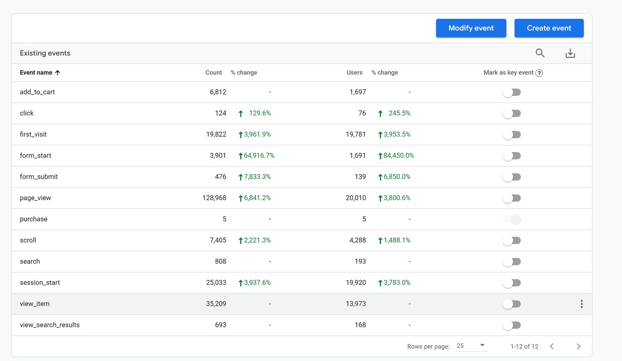Mark view_item as key event
622x361 pixels.
512,304
